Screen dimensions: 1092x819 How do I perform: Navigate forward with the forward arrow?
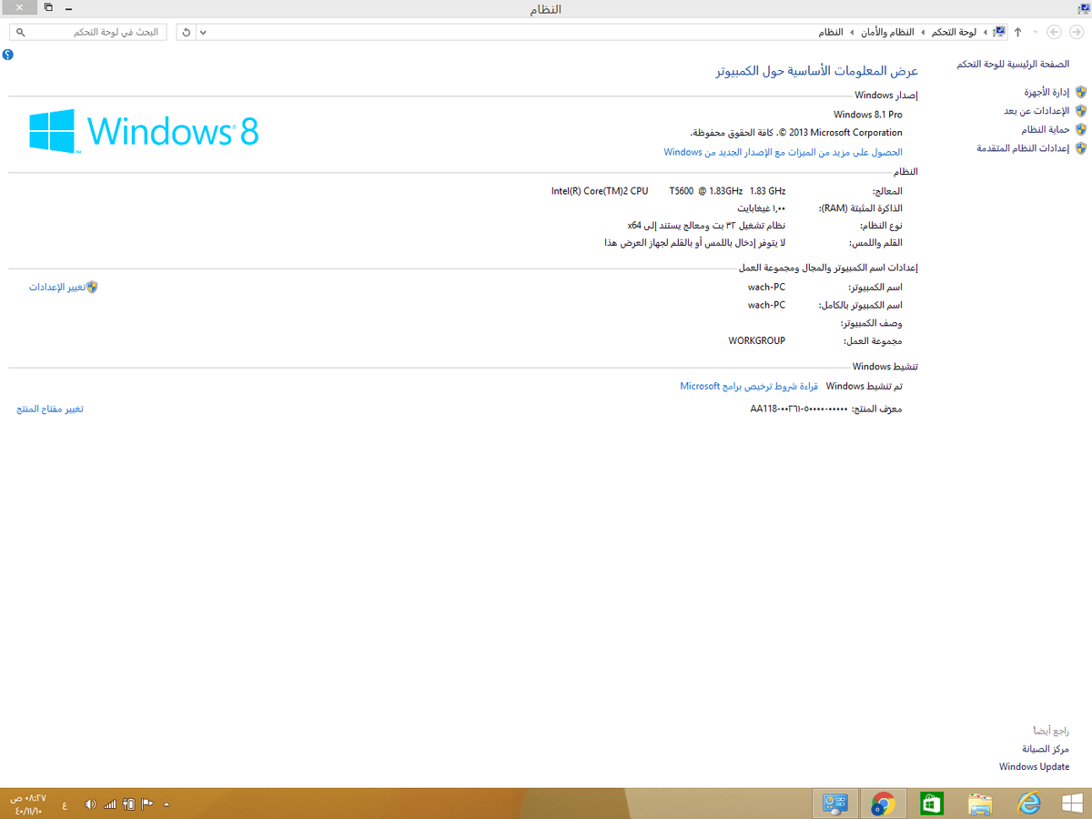[1055, 32]
